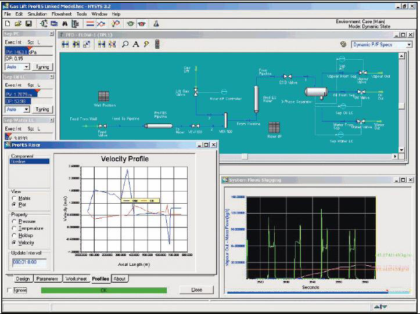The image size is (420, 314).
Task: Select the 3-Phase Separator vessel on PFD
Action: point(317,93)
